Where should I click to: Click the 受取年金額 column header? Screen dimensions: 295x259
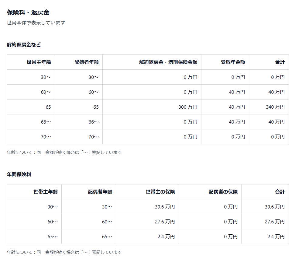pyautogui.click(x=234, y=62)
